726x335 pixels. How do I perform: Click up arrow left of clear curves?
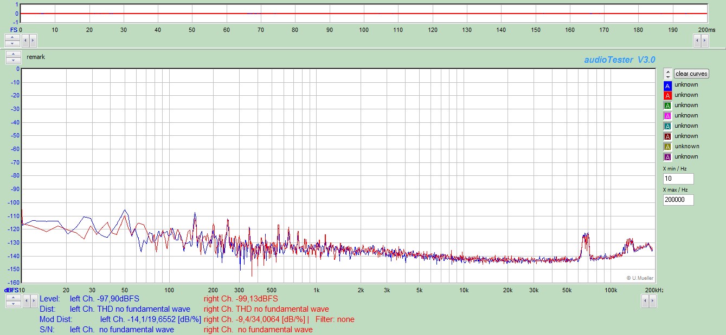click(668, 71)
